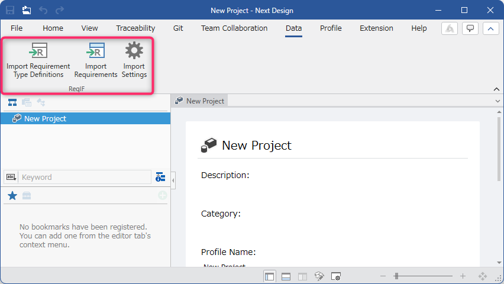Select the bookmarks star icon
504x284 pixels.
12,196
